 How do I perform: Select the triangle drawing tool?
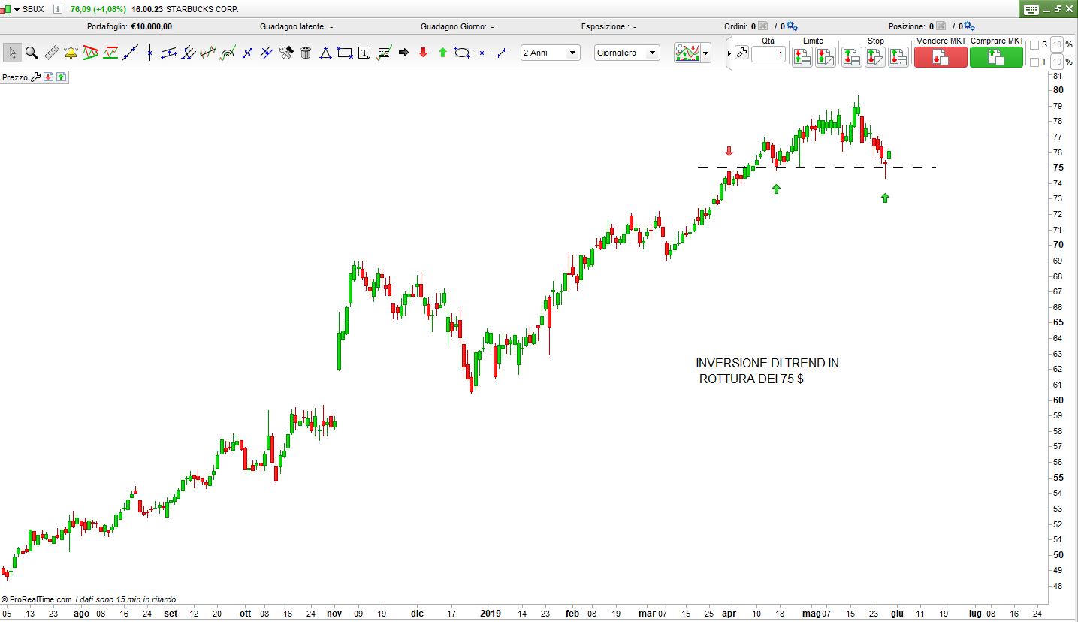coord(325,53)
